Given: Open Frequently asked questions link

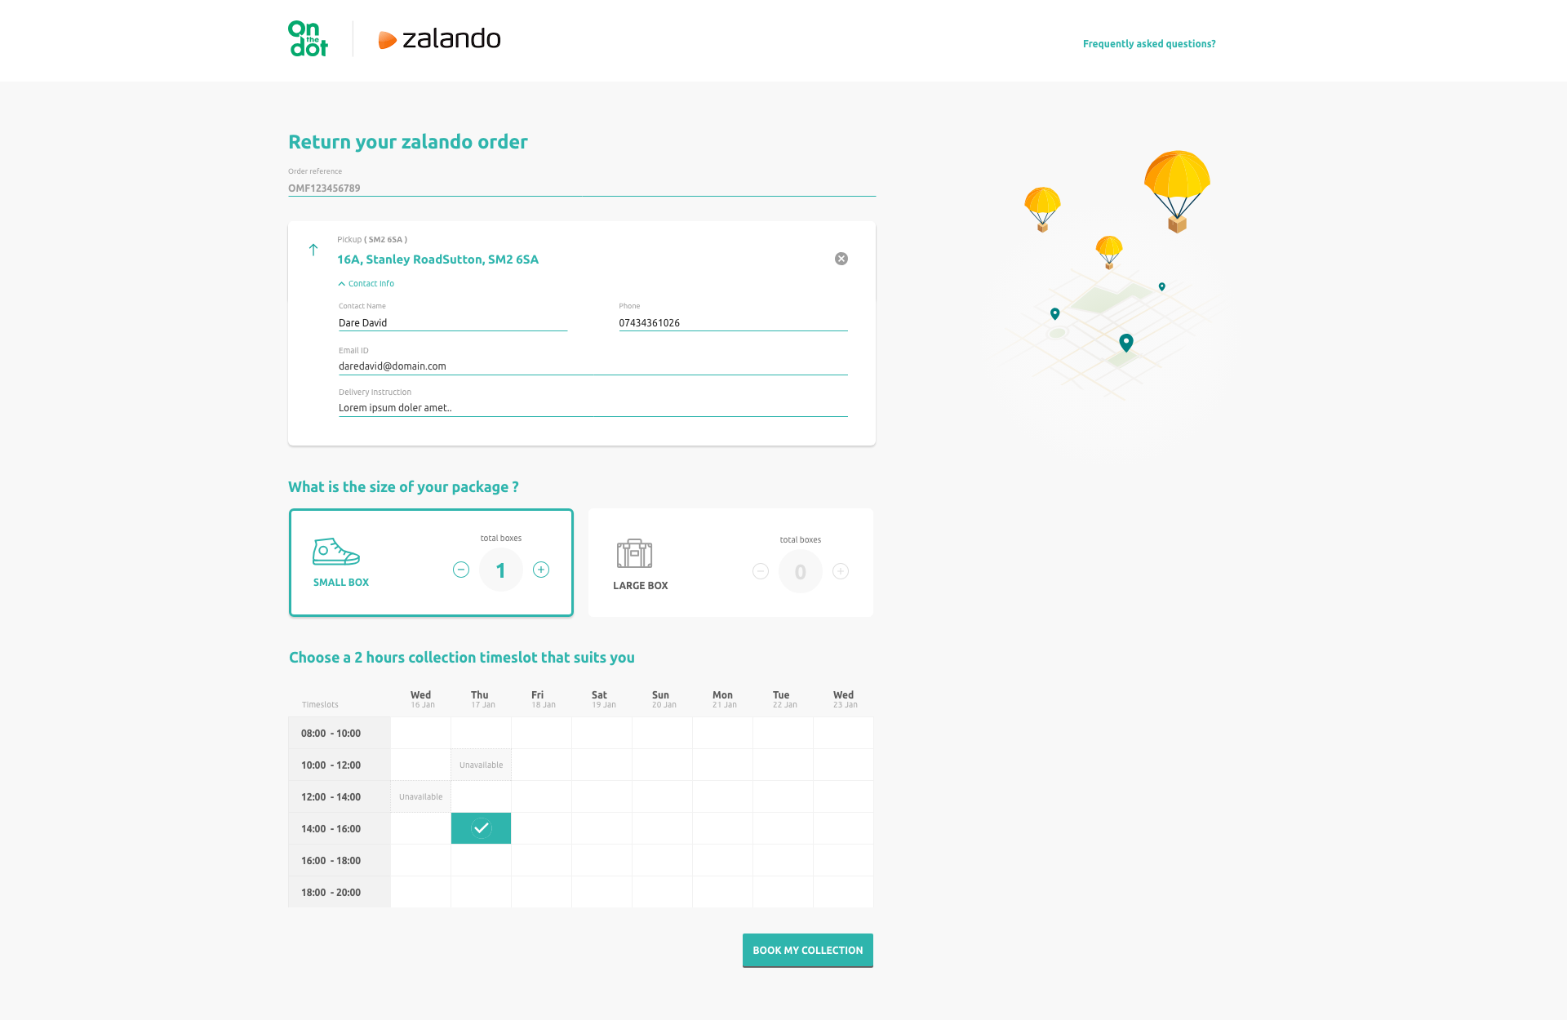Looking at the screenshot, I should [1149, 44].
